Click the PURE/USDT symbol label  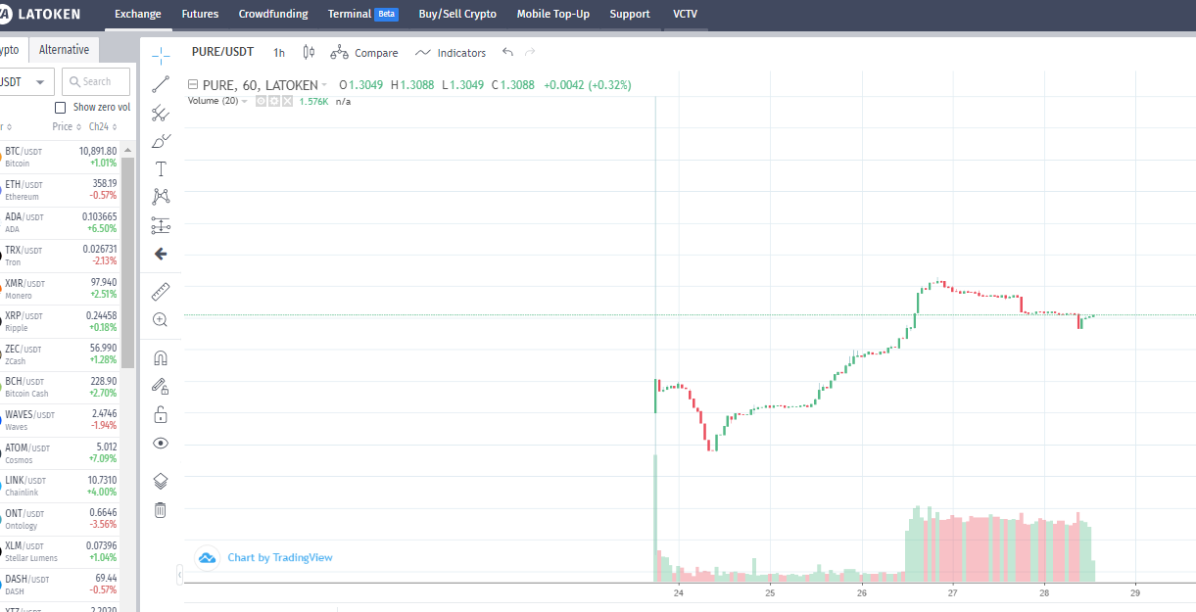pos(222,53)
